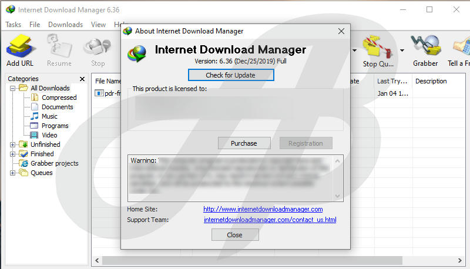Screen dimensions: 470x269
Task: Open the View menu
Action: tap(98, 25)
